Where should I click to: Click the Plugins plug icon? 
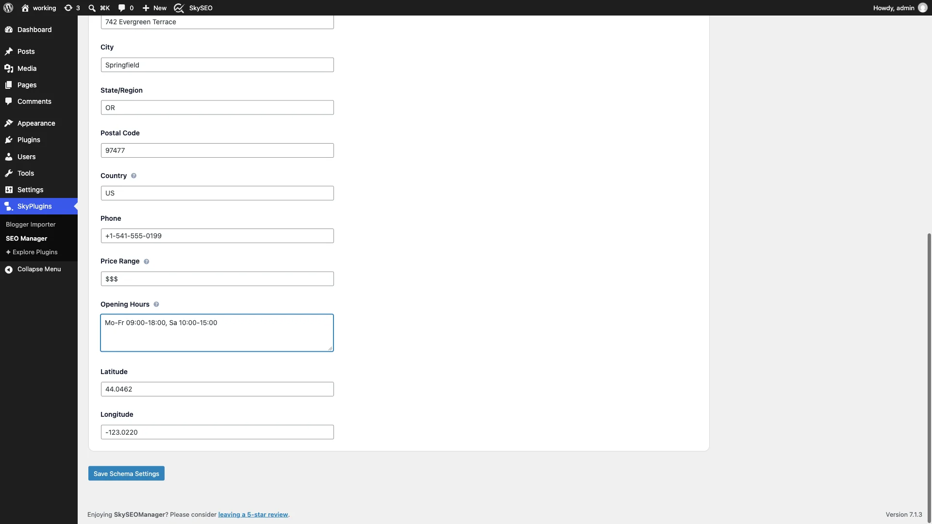click(x=9, y=140)
